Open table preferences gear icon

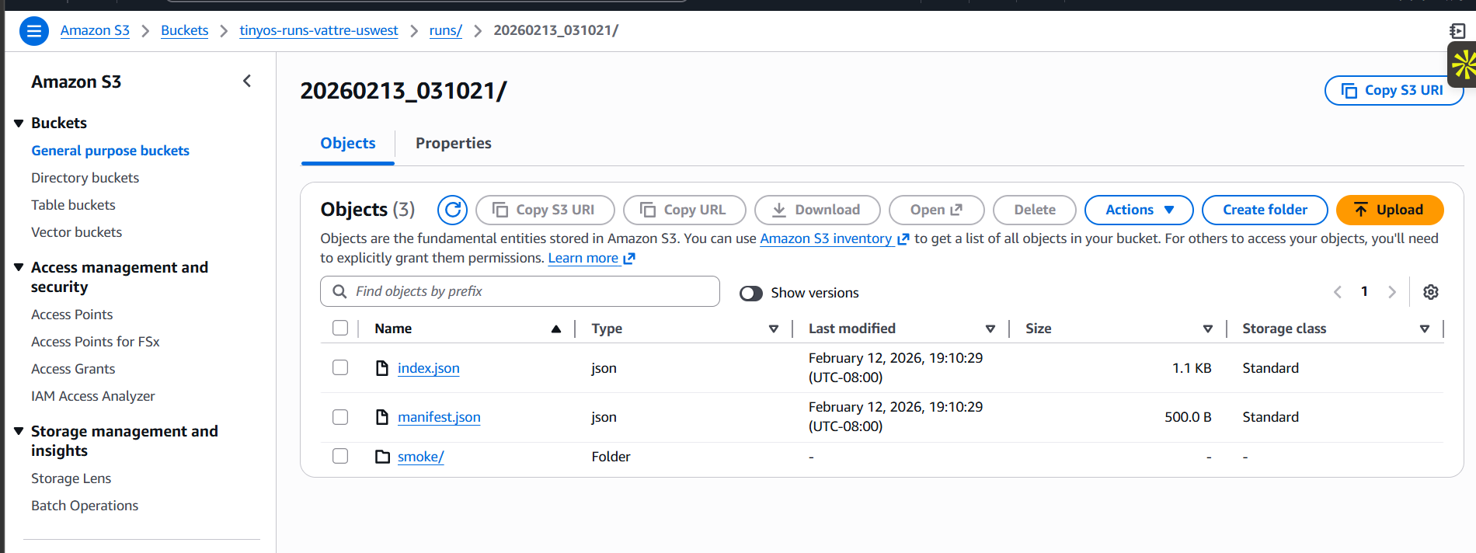1431,292
